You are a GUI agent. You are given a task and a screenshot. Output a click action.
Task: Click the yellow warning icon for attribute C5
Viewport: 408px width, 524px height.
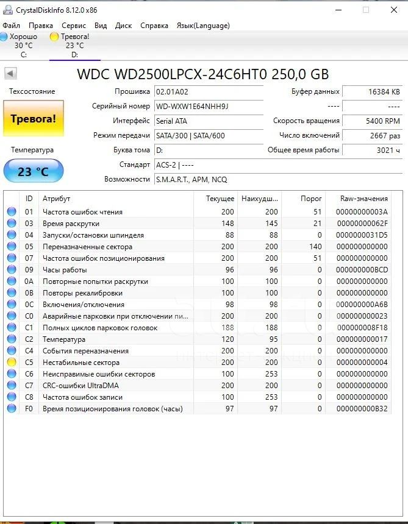point(12,362)
